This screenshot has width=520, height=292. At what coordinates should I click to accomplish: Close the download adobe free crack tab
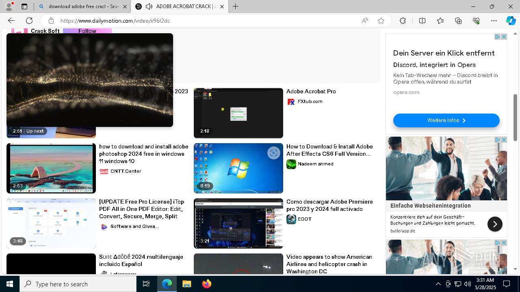point(125,6)
